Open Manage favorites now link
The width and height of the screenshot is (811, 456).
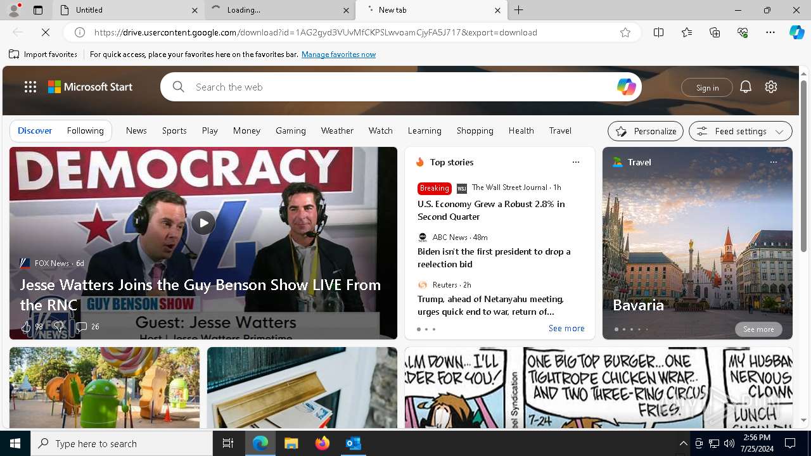(338, 54)
